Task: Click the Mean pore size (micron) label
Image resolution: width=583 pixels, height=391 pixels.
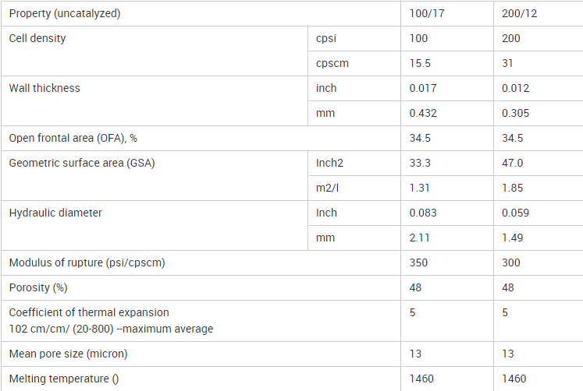Action: (x=68, y=354)
